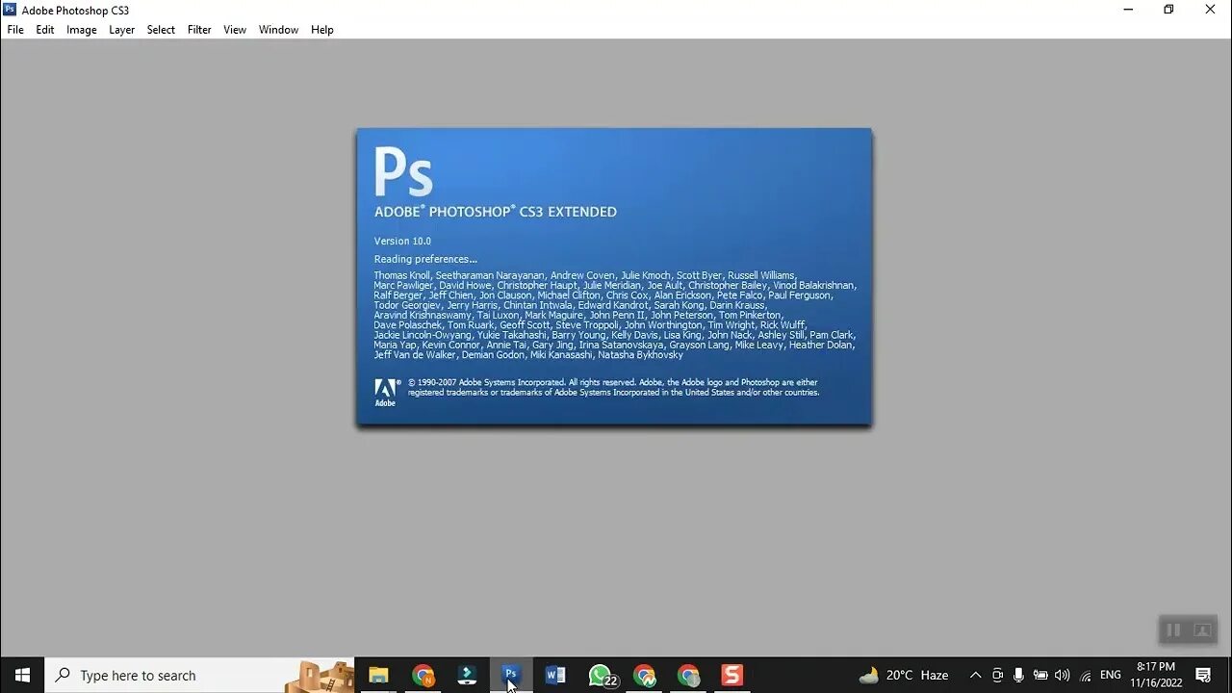Open the Chrome icon with the orange N badge

423,676
